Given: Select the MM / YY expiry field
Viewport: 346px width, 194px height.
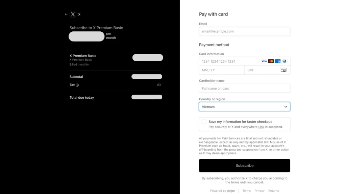Looking at the screenshot, I should 221,70.
